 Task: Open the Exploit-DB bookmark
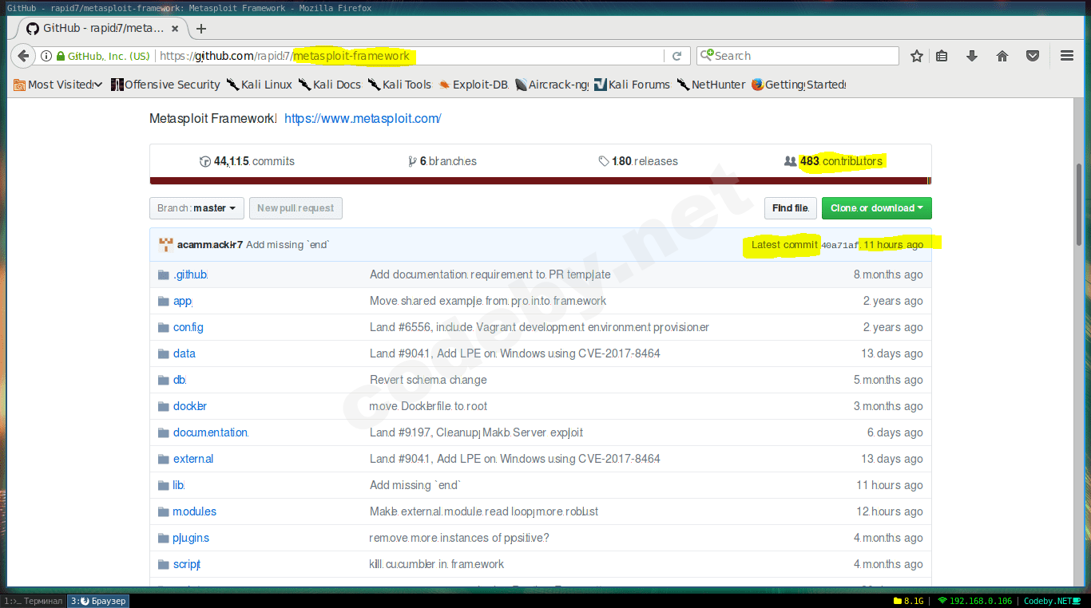click(x=473, y=85)
